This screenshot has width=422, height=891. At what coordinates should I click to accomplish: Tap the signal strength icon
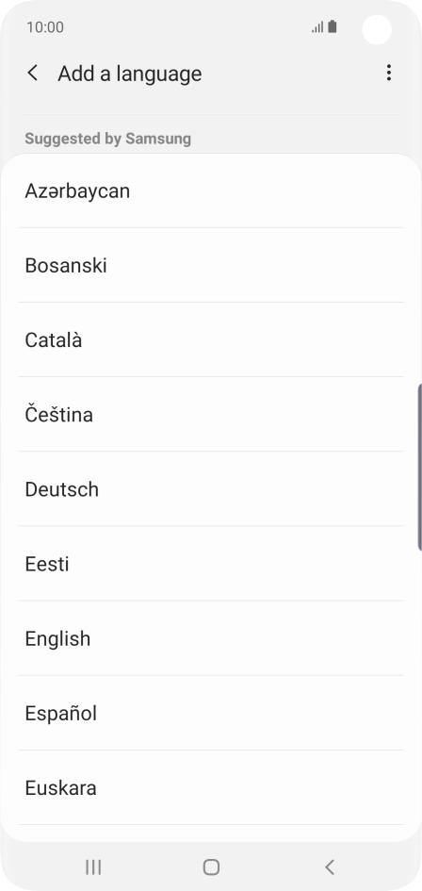point(317,26)
